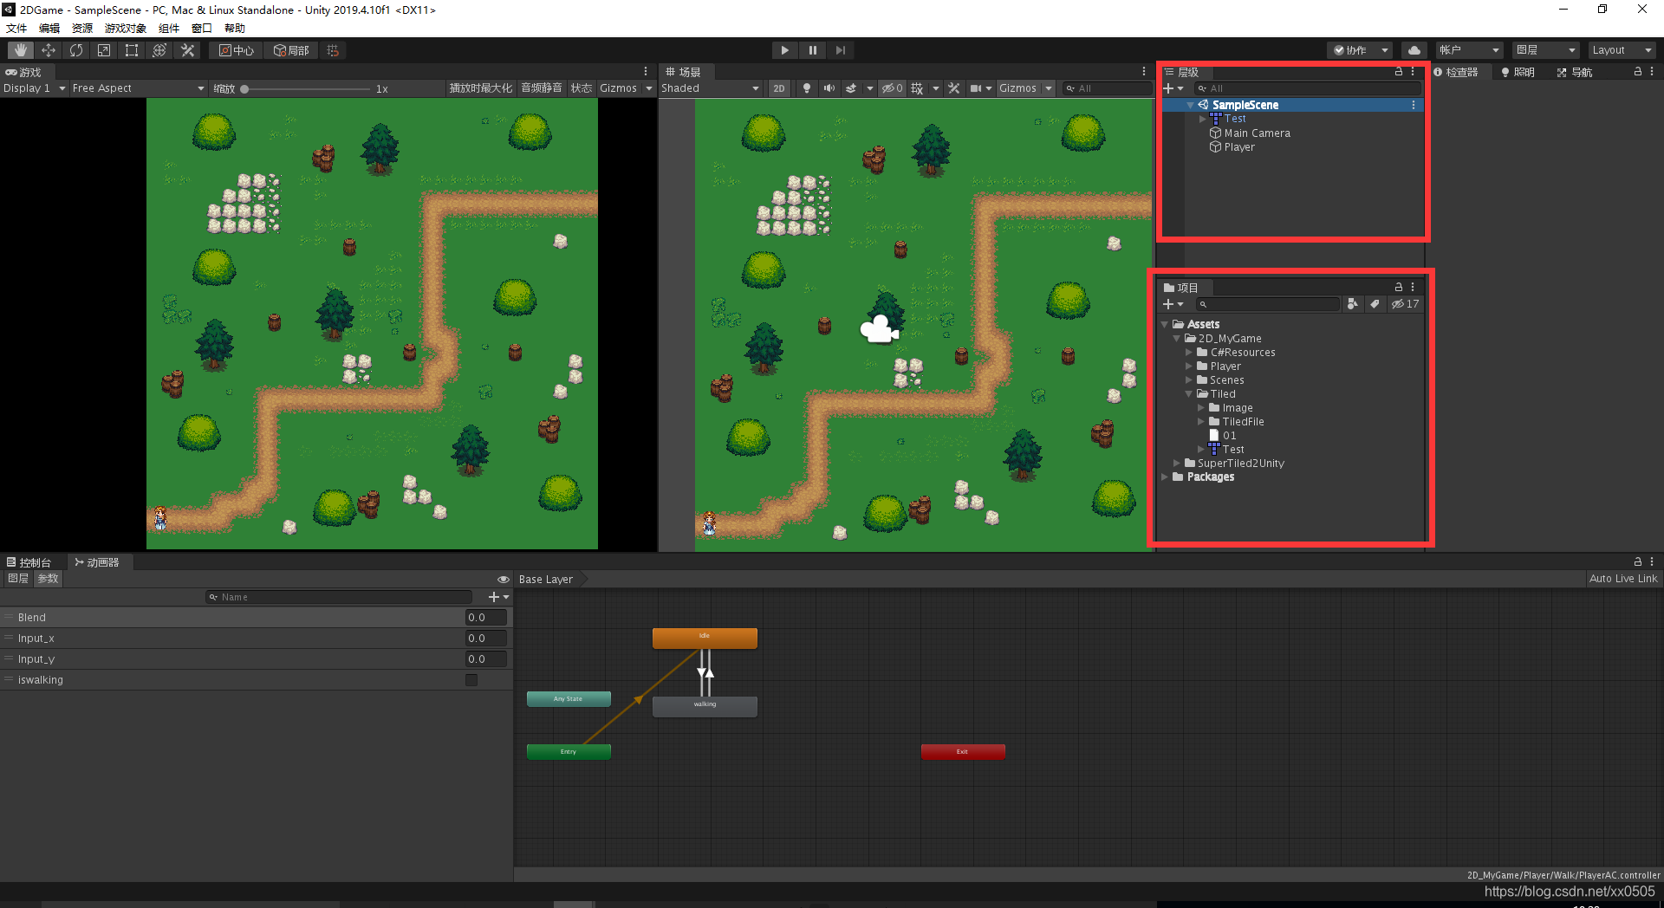The height and width of the screenshot is (908, 1664).
Task: Select the Move tool
Action: (x=49, y=50)
